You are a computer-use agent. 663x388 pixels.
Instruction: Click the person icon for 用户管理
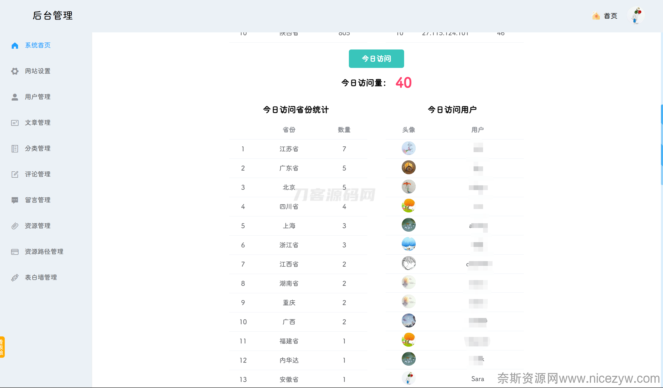tap(15, 97)
